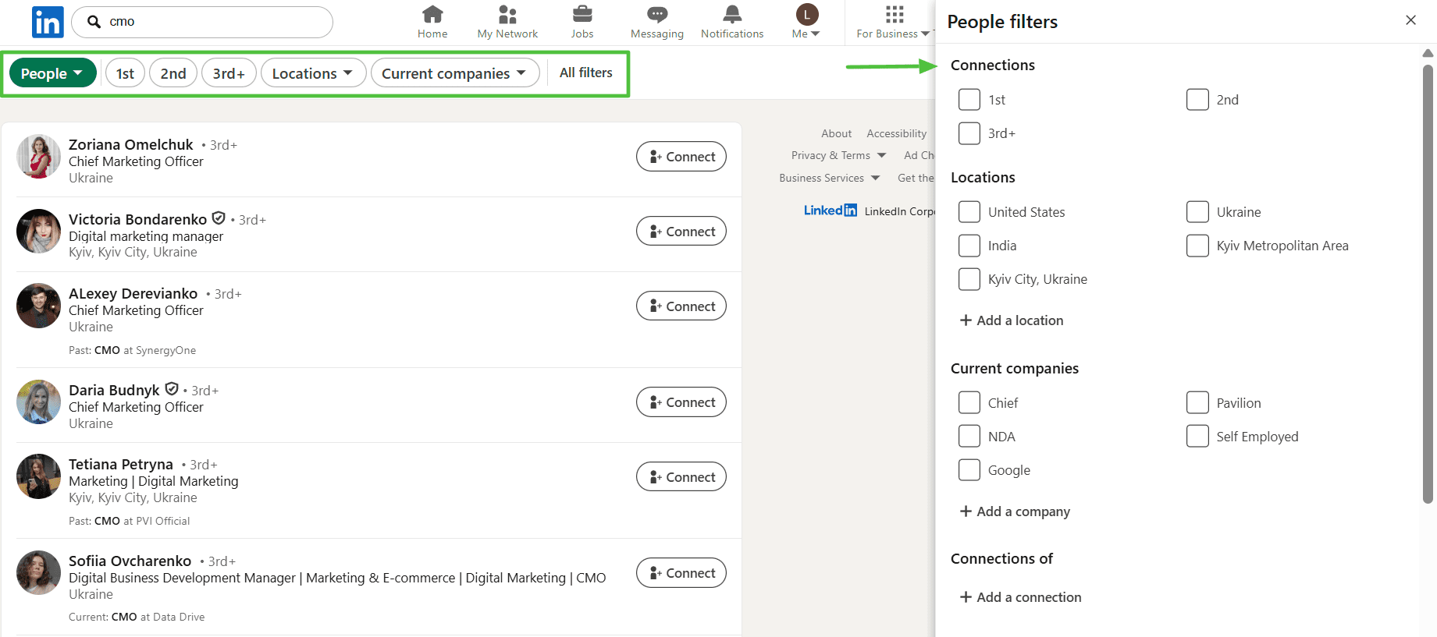This screenshot has width=1437, height=637.
Task: Select the 2nd connection filter pill
Action: (x=173, y=73)
